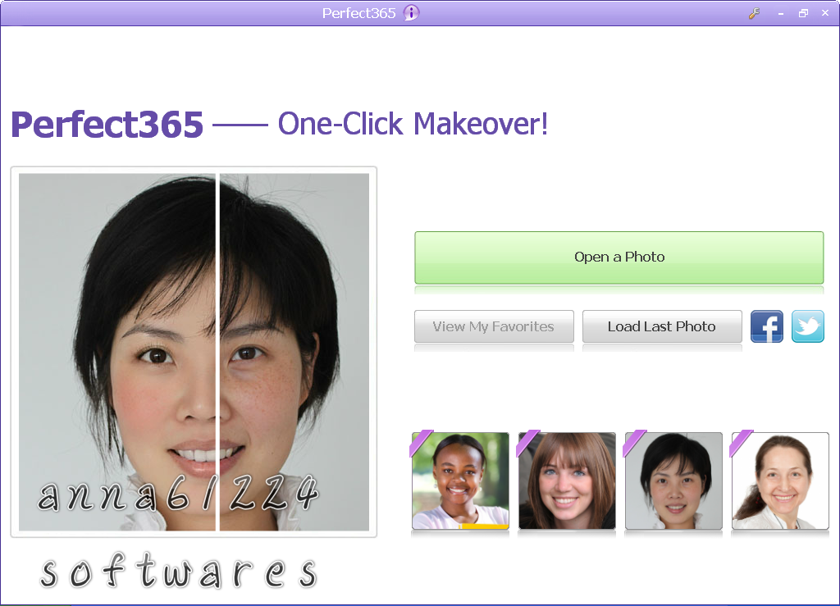This screenshot has width=840, height=606.
Task: Select the sample photo of the girl outdoors
Action: pos(460,481)
